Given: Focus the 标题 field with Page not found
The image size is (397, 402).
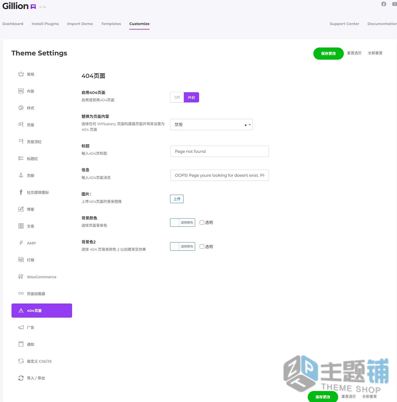Looking at the screenshot, I should coord(220,151).
